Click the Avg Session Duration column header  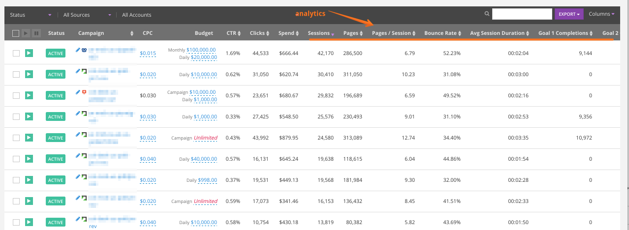[x=500, y=33]
